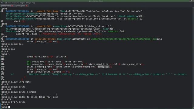This screenshot has width=194, height=109.
Task: Open the Help menu
Action: point(33,3)
